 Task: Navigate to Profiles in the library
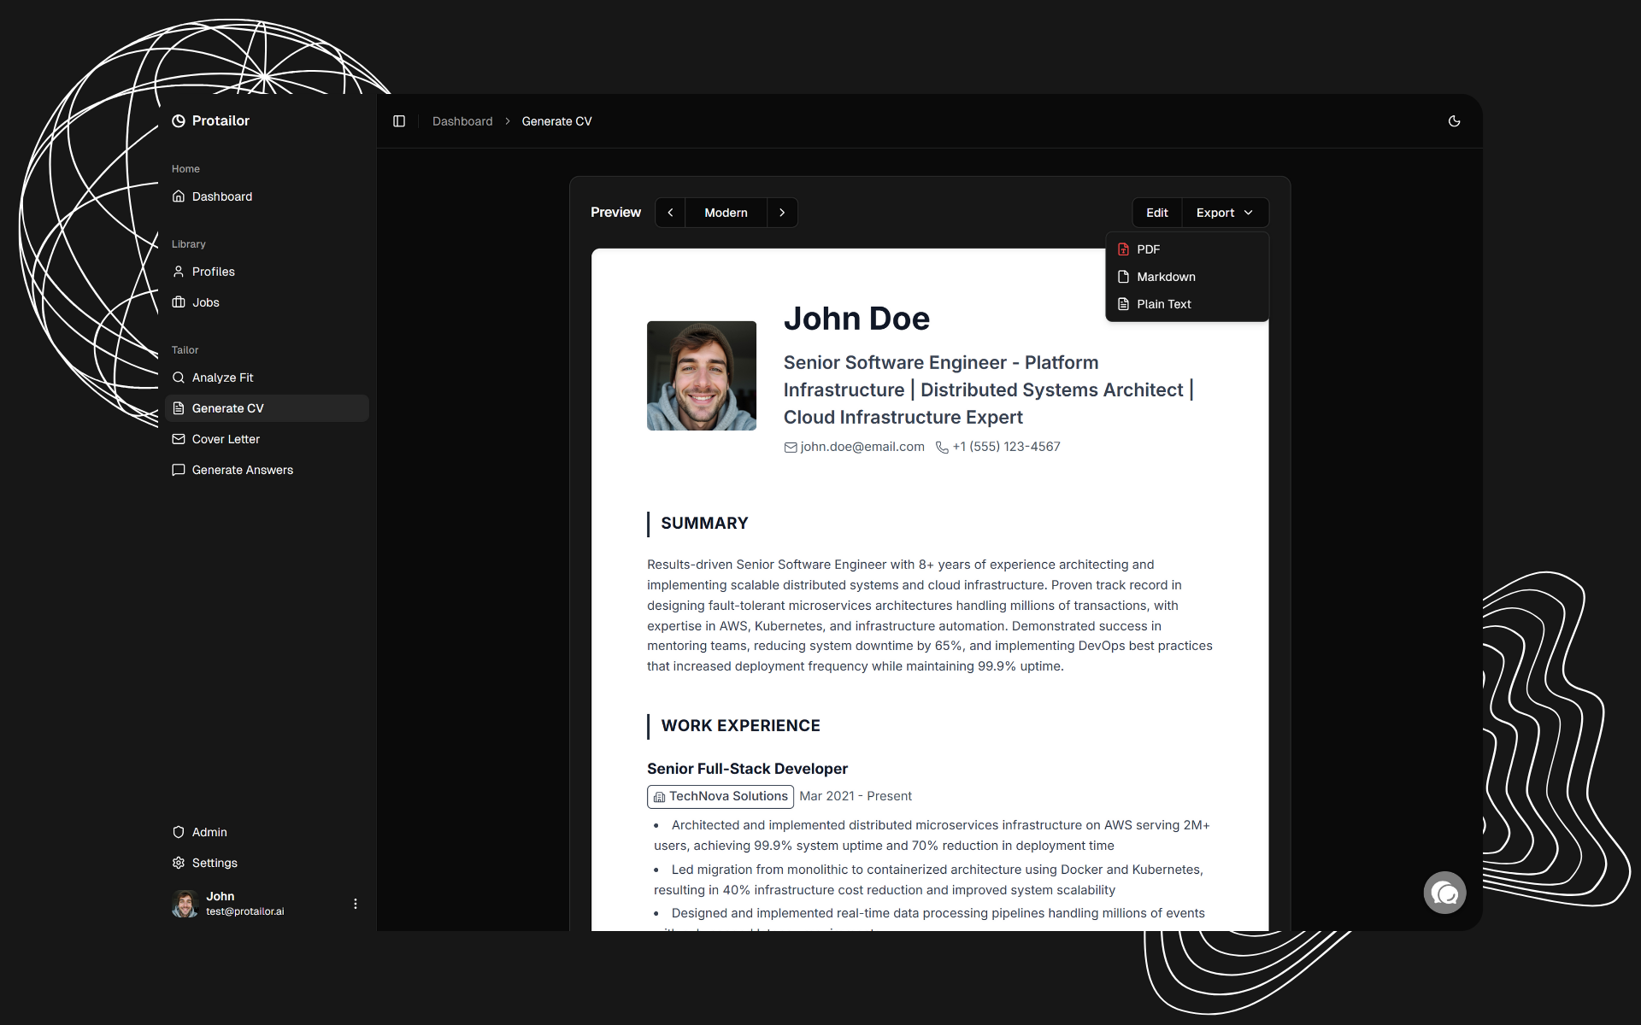[x=213, y=272]
